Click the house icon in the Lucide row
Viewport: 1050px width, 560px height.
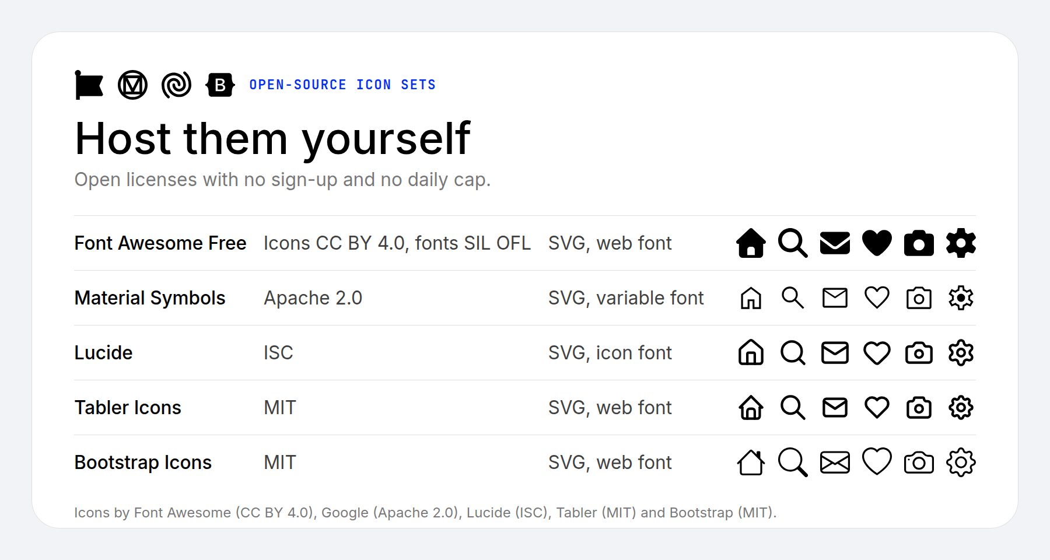(x=751, y=353)
